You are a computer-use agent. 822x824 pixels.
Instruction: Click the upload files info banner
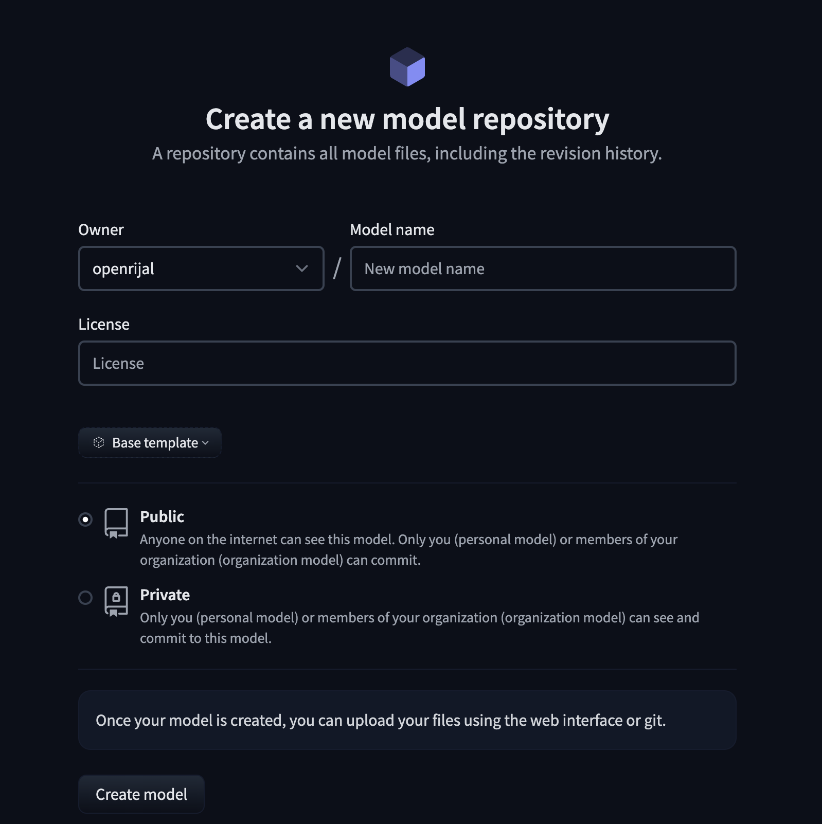407,720
